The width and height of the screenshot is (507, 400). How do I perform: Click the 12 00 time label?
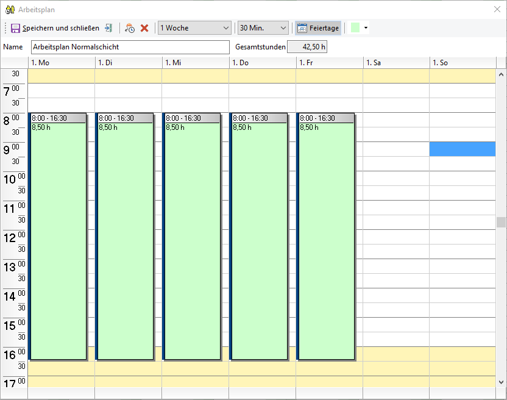[14, 237]
